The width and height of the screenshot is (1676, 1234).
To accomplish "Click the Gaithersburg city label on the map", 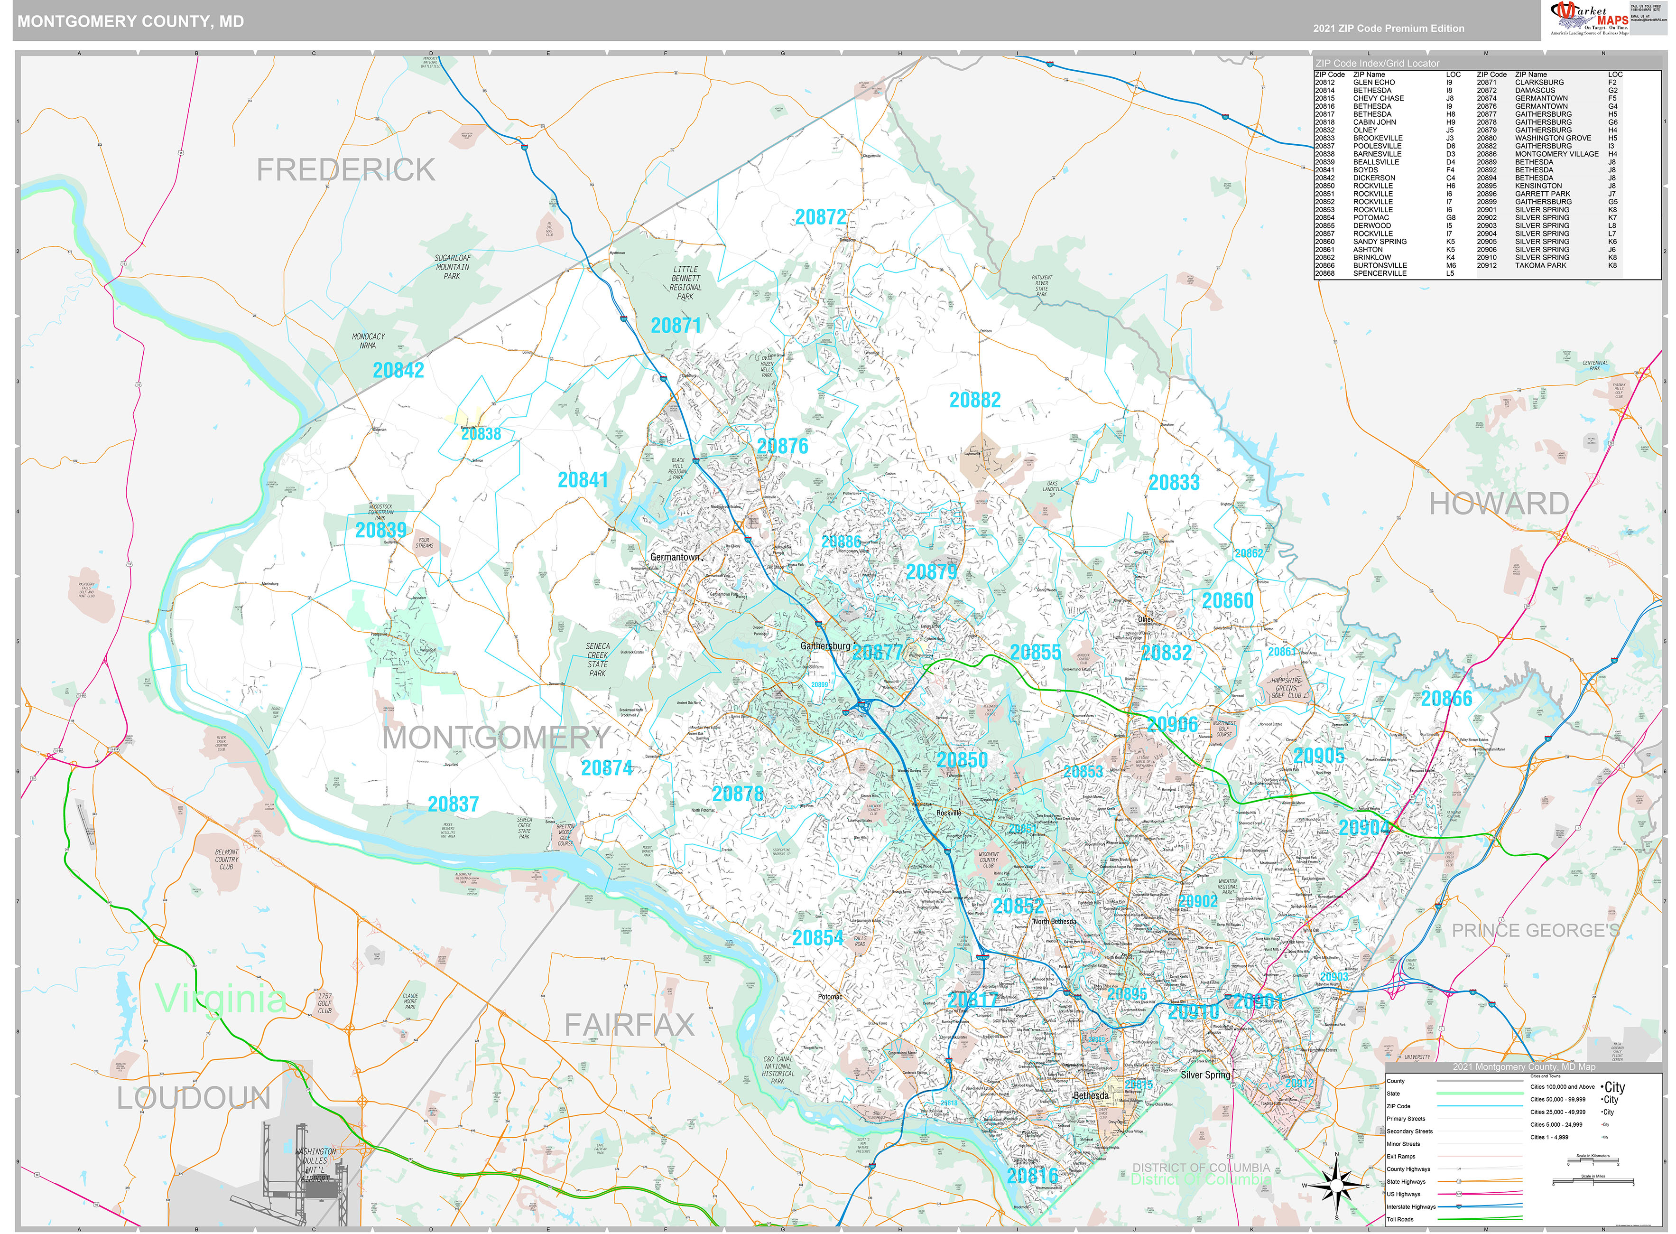I will tap(825, 645).
